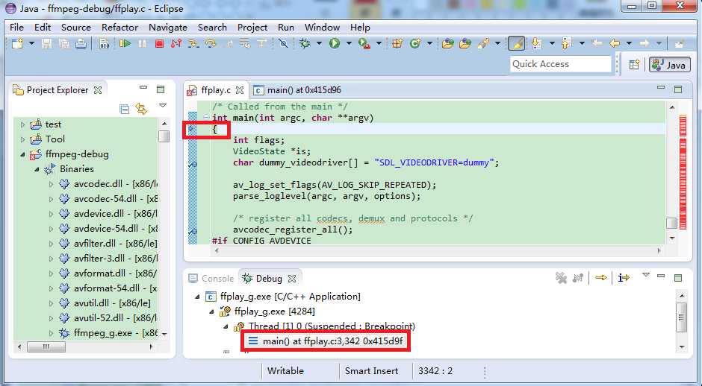The width and height of the screenshot is (702, 386).
Task: Open the External Tools dropdown arrow
Action: (379, 43)
